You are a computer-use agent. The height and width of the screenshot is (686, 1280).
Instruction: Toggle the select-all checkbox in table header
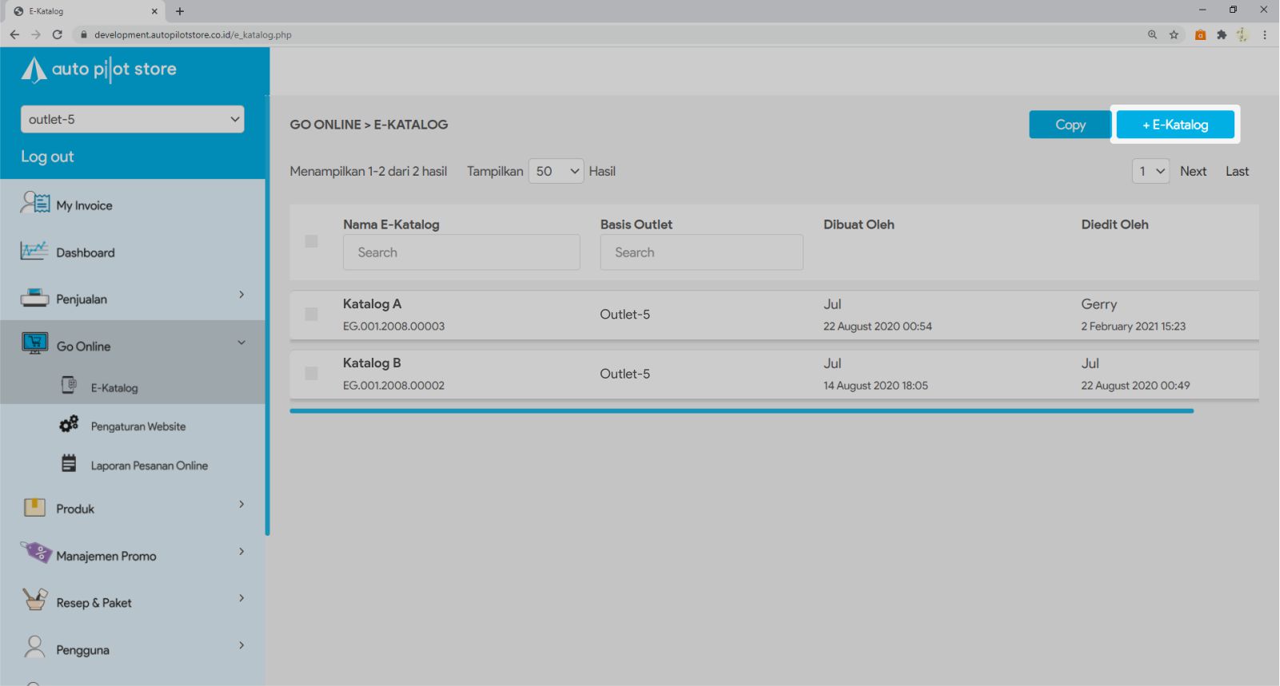(x=312, y=241)
